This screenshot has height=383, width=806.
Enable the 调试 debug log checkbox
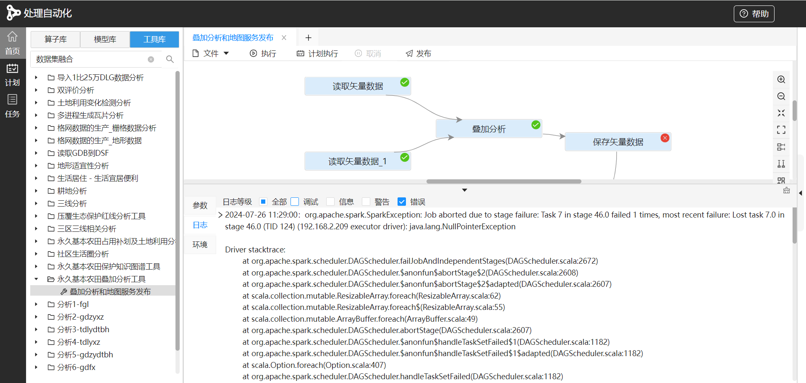[x=295, y=202]
